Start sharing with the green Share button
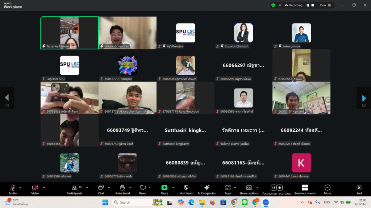The width and height of the screenshot is (371, 208). 164,189
